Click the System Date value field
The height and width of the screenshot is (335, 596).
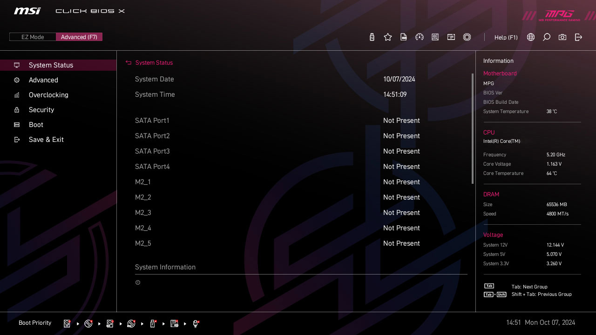[399, 79]
